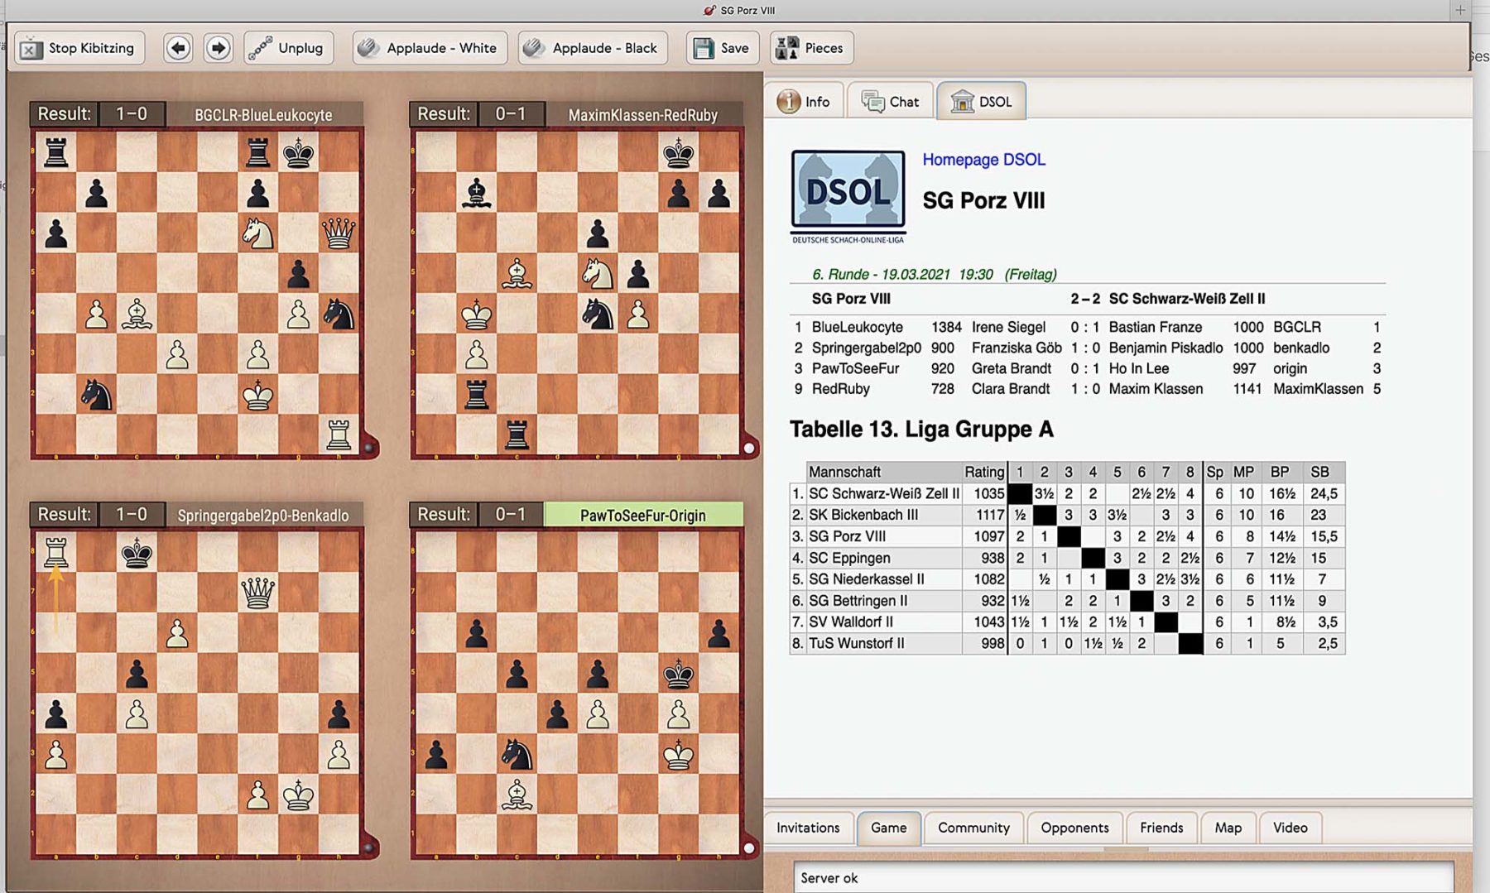The image size is (1490, 893).
Task: Click the Server ok message field
Action: (1122, 878)
